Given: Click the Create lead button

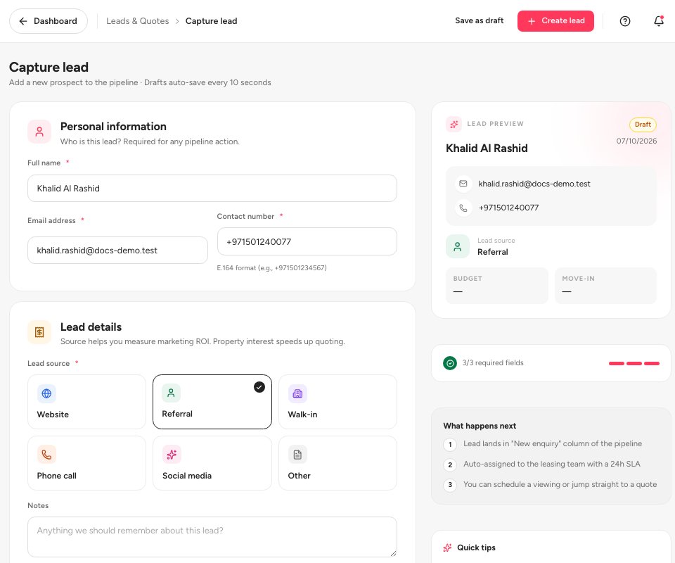Looking at the screenshot, I should click(555, 21).
